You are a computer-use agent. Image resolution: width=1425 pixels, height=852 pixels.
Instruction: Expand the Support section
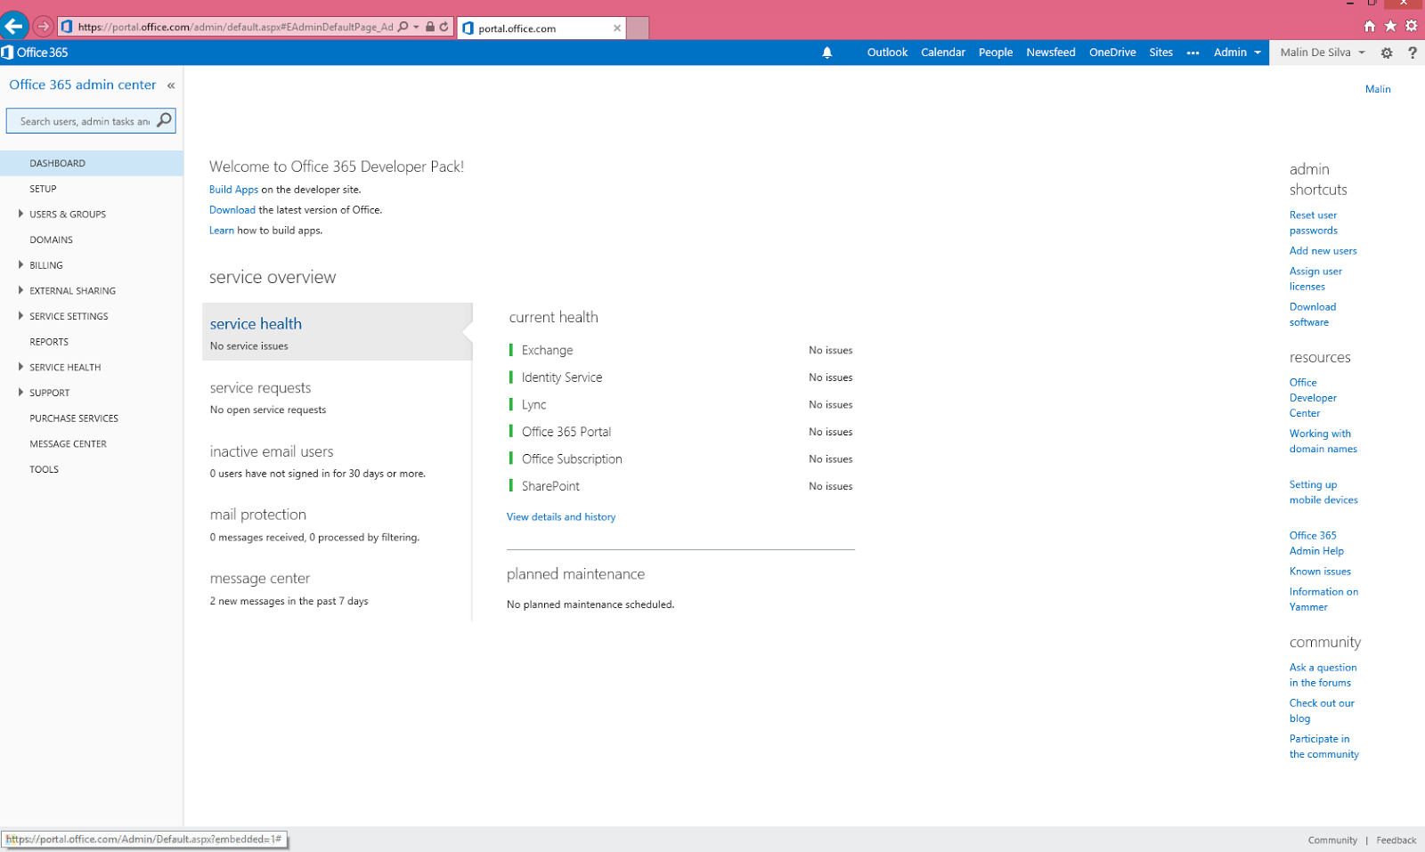point(20,392)
